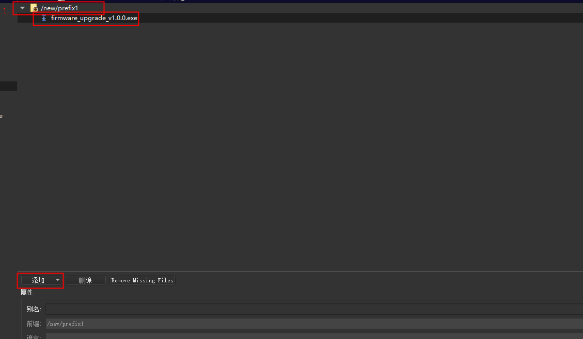Click the line number 1 marker on the far left
Image resolution: width=583 pixels, height=339 pixels.
pyautogui.click(x=5, y=10)
